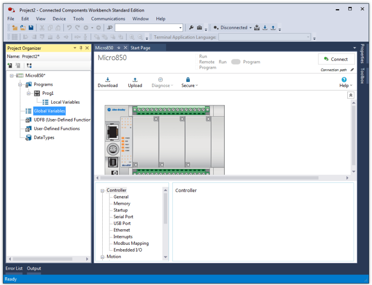This screenshot has height=285, width=372.
Task: Open the Communications menu
Action: (x=108, y=18)
